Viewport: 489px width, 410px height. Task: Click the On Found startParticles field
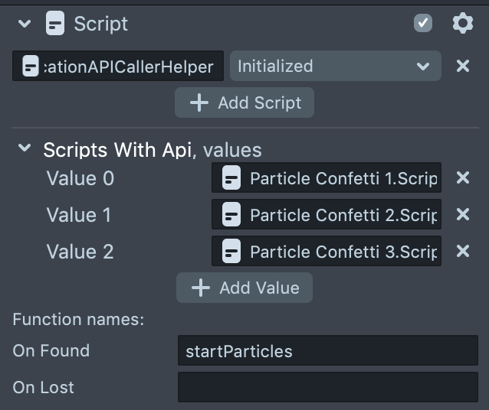(x=327, y=351)
